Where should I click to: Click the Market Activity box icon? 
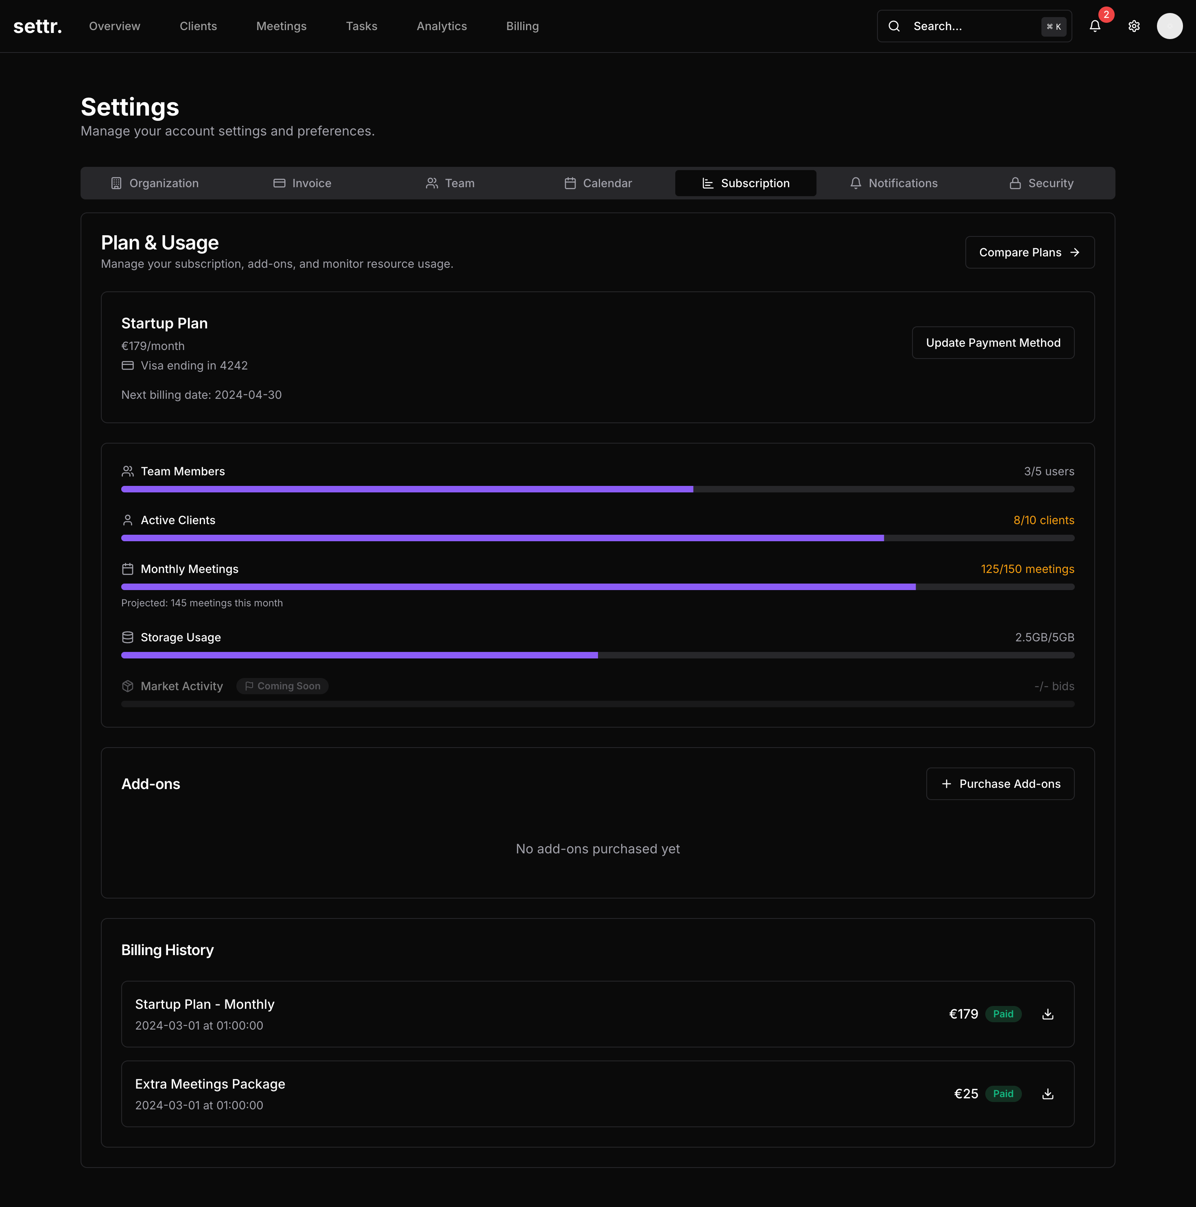pyautogui.click(x=127, y=686)
